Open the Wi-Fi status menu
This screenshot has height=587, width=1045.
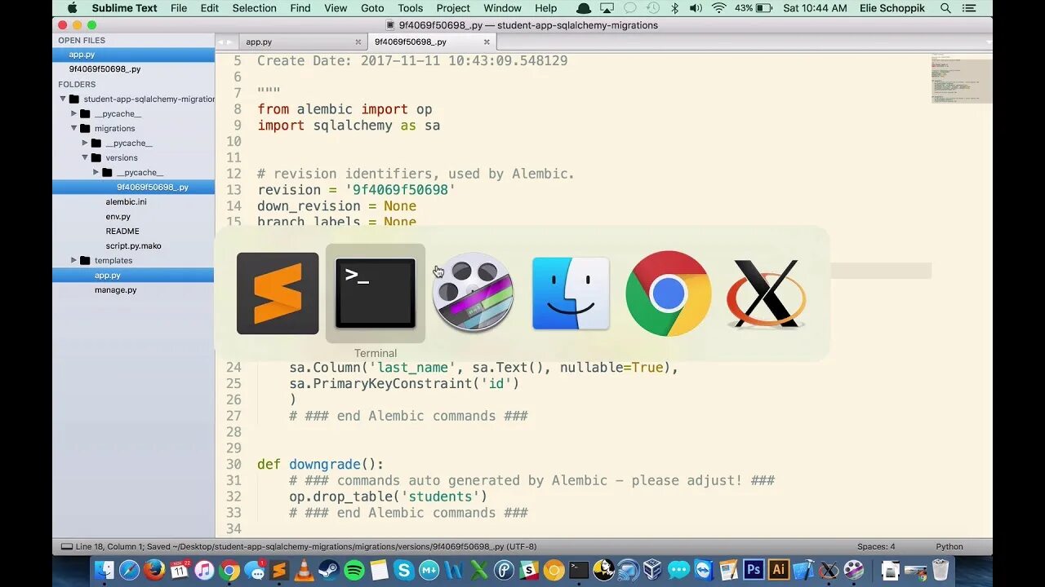718,8
